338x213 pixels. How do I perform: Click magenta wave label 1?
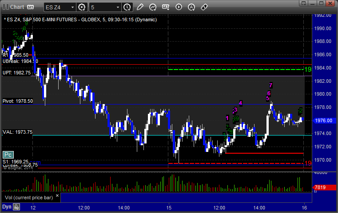pyautogui.click(x=227, y=118)
